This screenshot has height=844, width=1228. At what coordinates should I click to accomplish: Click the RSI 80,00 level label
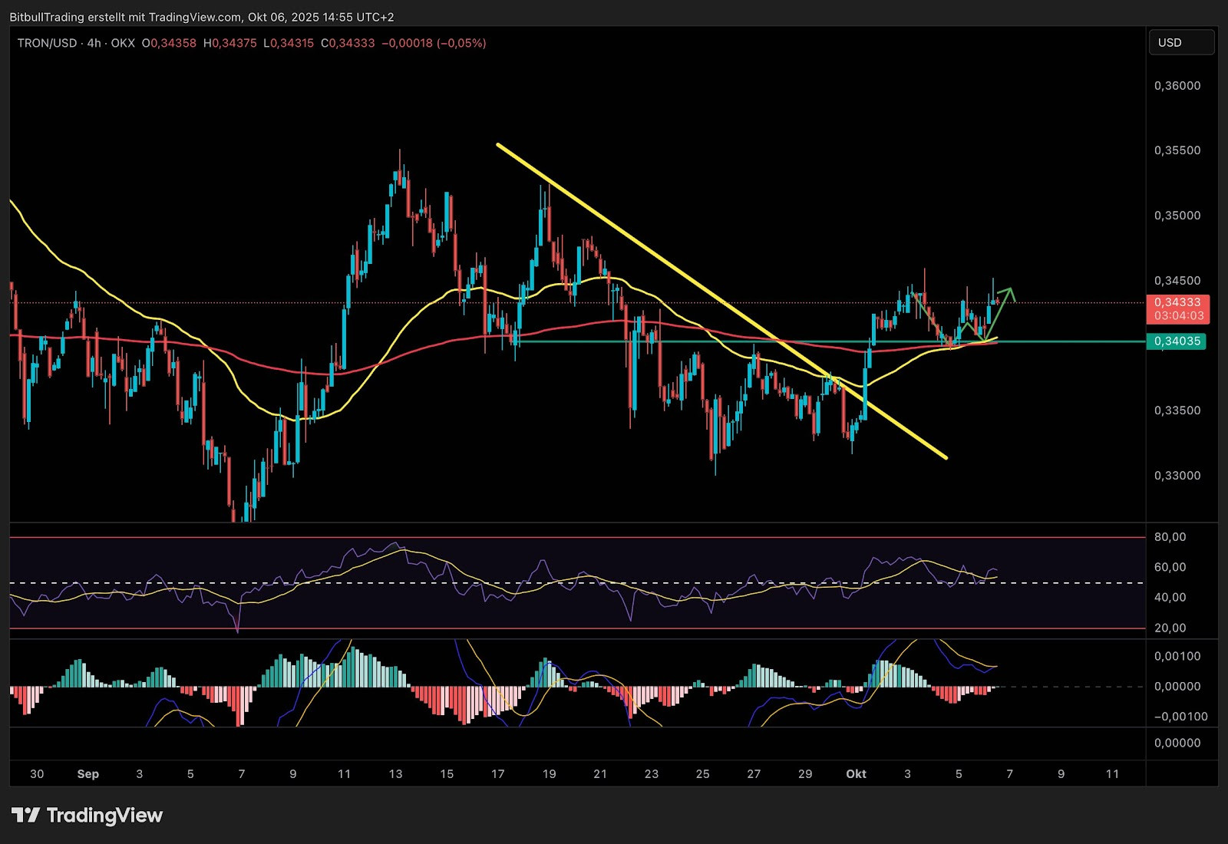point(1170,537)
